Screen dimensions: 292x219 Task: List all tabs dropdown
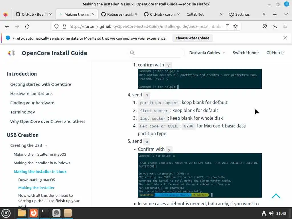click(x=286, y=14)
